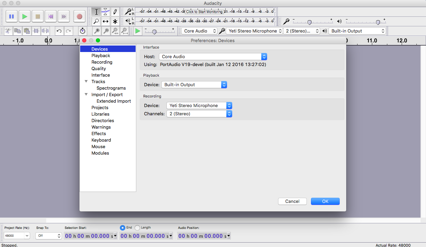Open Core Audio host dropdown in toolbar

(199, 31)
